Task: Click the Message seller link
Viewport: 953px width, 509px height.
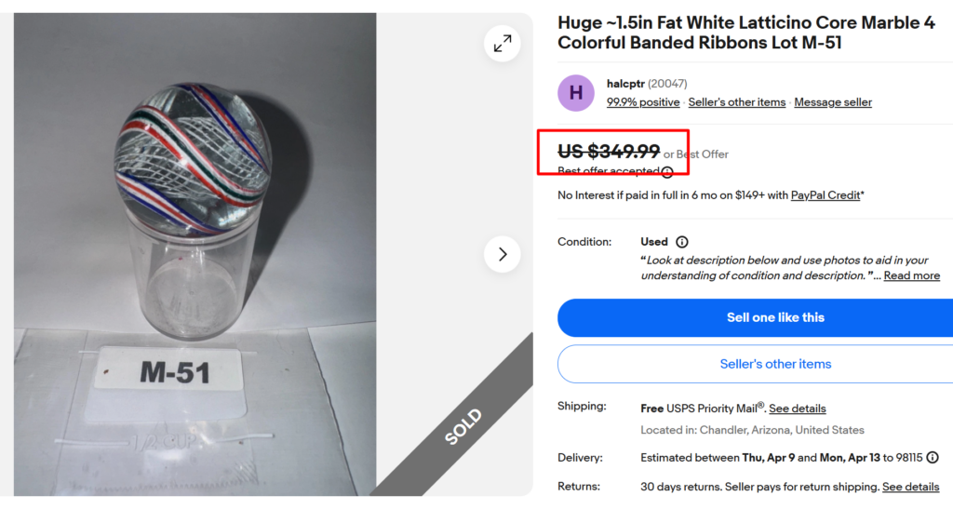Action: [833, 102]
